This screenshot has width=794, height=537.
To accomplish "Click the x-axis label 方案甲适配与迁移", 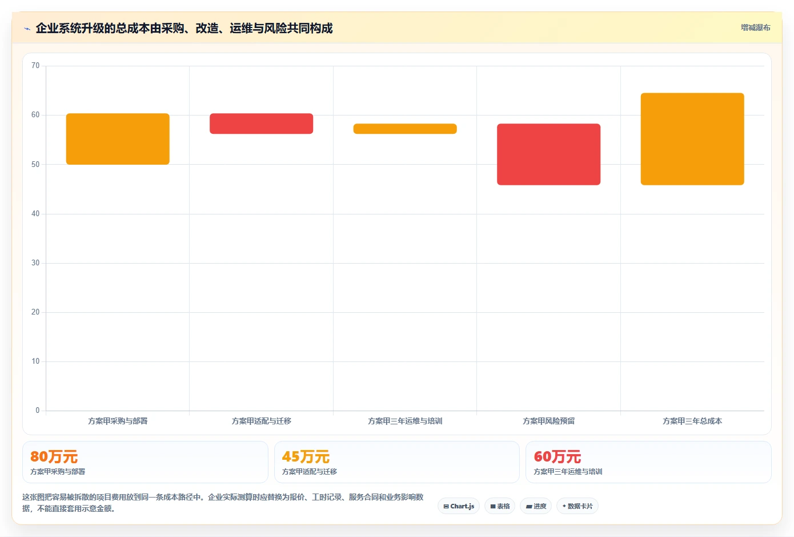I will coord(261,421).
